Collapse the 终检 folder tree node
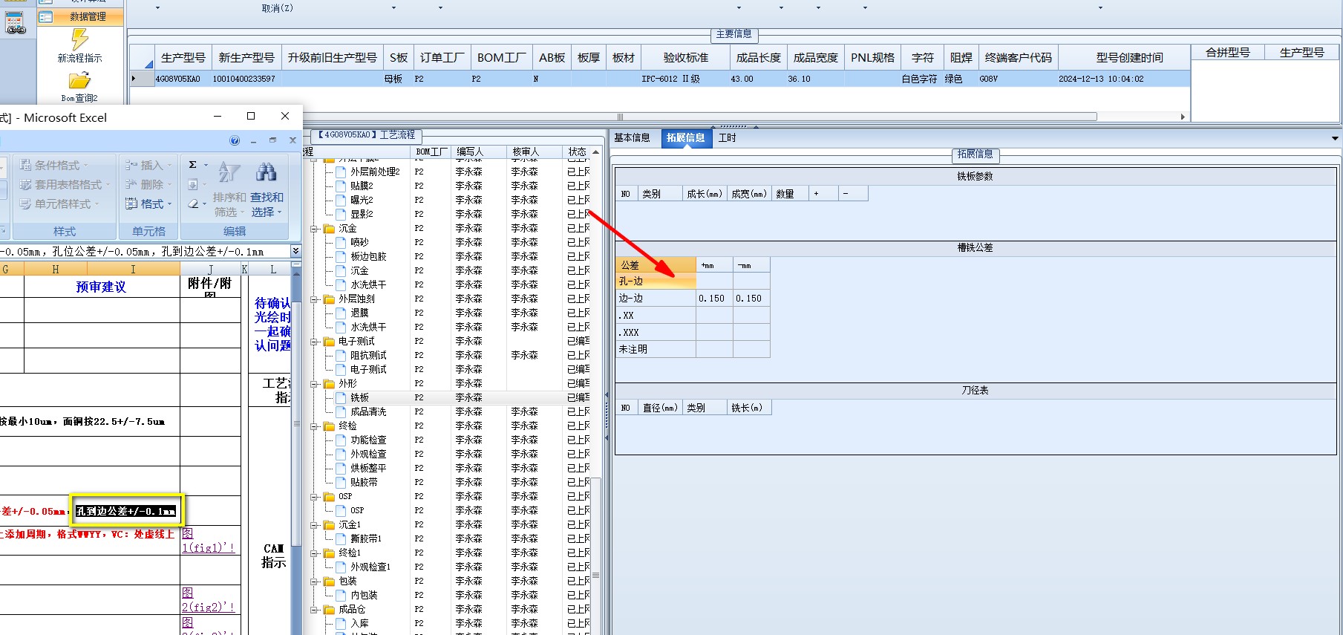Image resolution: width=1343 pixels, height=635 pixels. point(314,426)
